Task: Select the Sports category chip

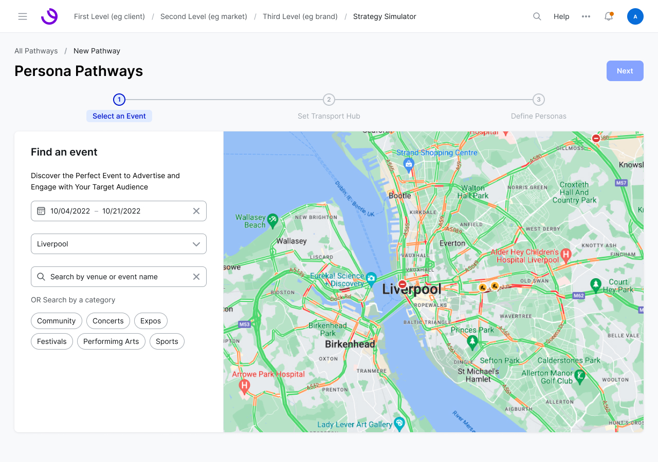Action: tap(167, 341)
